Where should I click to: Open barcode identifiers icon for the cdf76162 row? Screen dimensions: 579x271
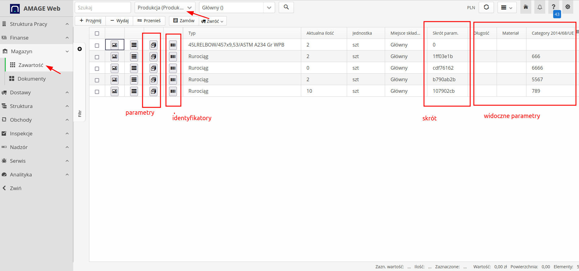(x=173, y=68)
